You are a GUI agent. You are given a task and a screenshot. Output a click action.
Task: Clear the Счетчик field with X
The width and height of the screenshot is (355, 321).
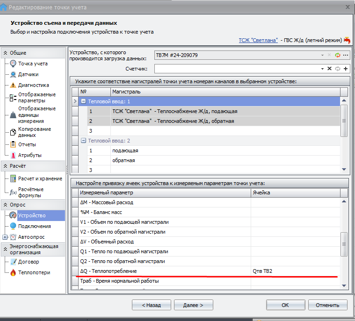(330, 69)
